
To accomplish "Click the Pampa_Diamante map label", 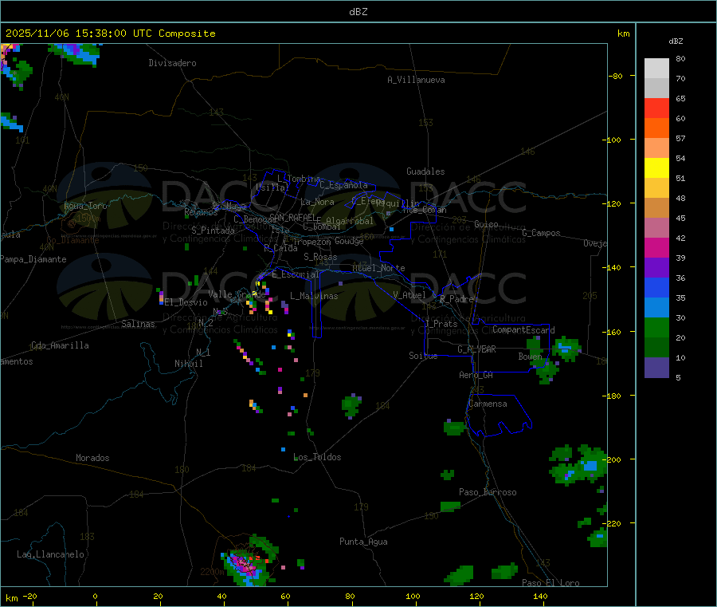I will (x=33, y=259).
